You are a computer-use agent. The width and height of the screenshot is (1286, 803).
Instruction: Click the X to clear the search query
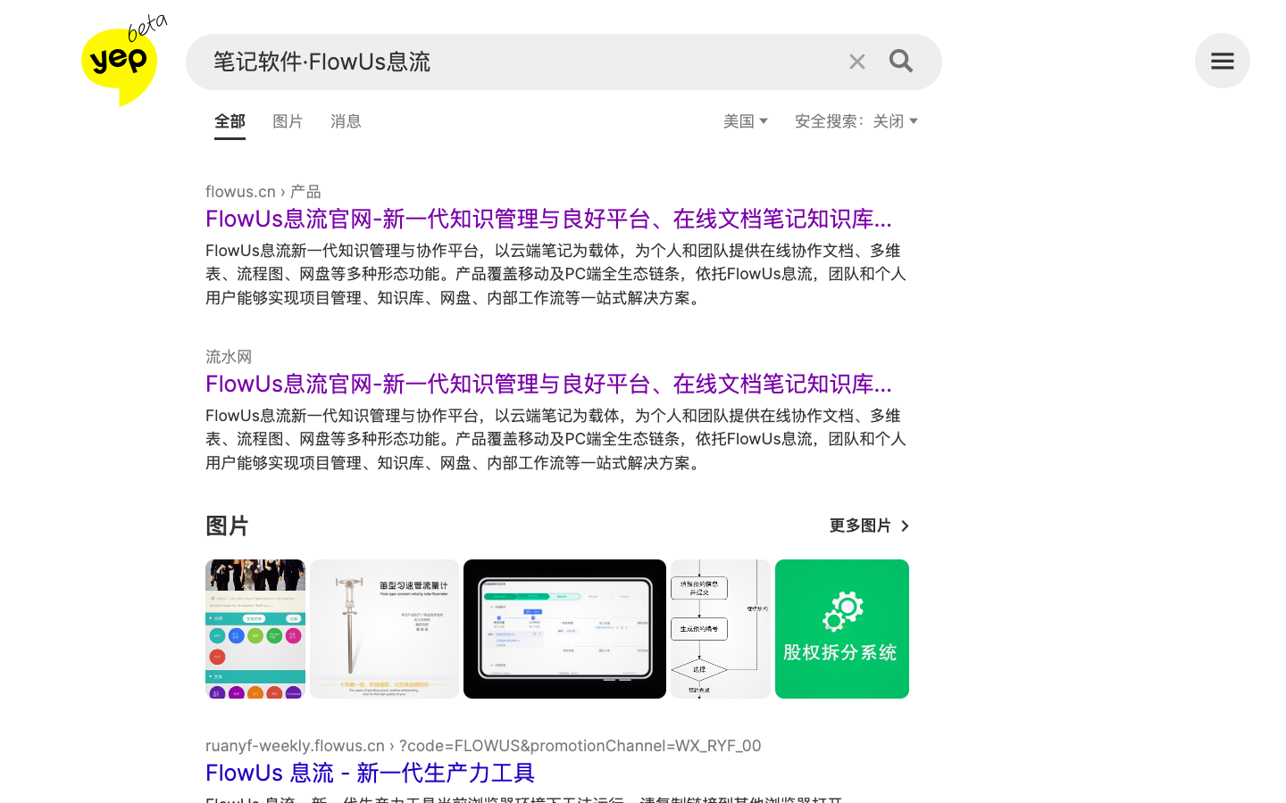pyautogui.click(x=857, y=61)
